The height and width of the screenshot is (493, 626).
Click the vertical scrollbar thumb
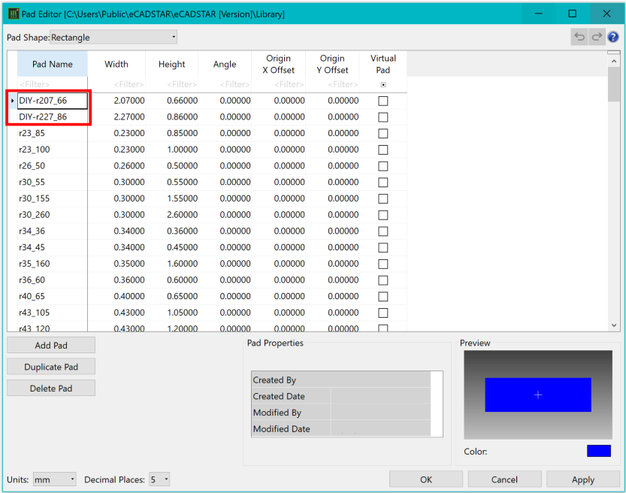coord(614,84)
